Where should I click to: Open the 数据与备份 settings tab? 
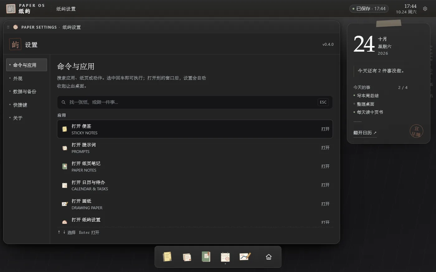click(26, 91)
